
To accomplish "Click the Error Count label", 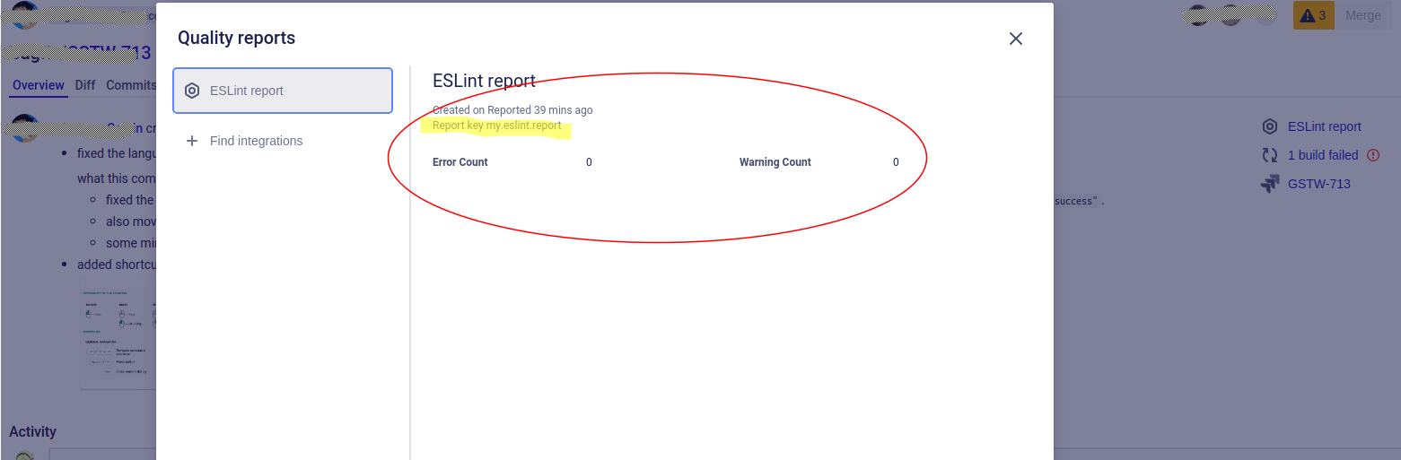I will pyautogui.click(x=460, y=162).
